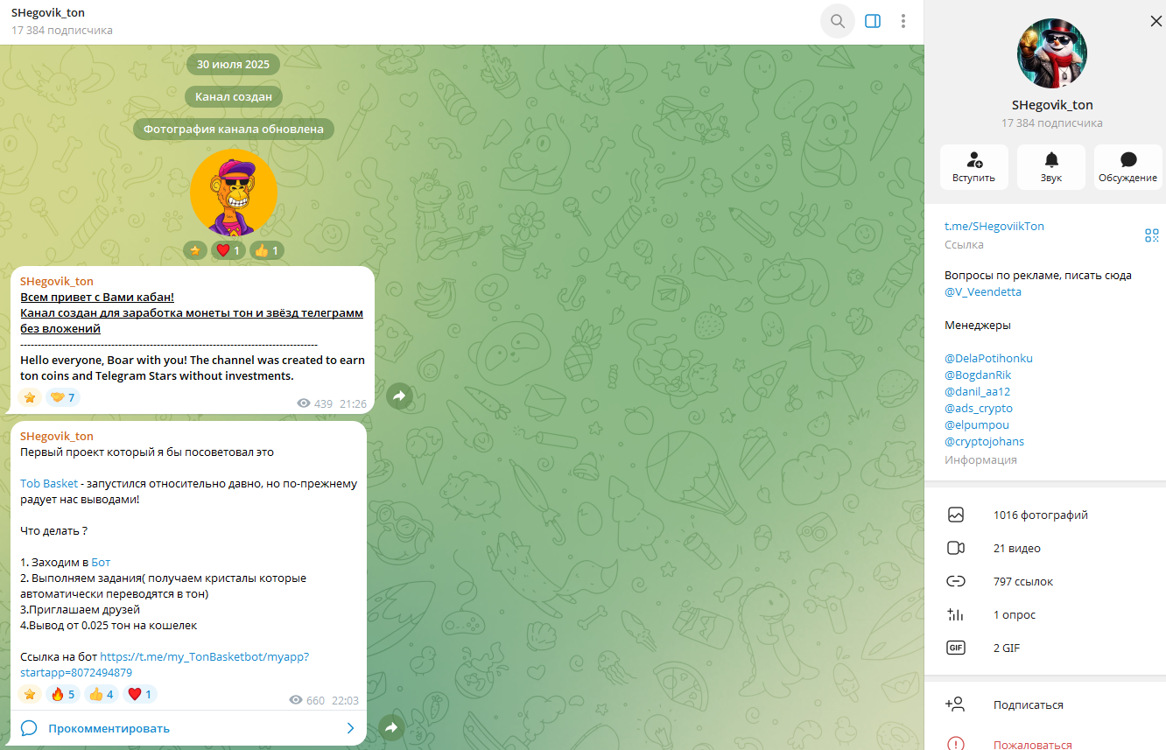
Task: Open the three-dot more options menu
Action: coord(903,21)
